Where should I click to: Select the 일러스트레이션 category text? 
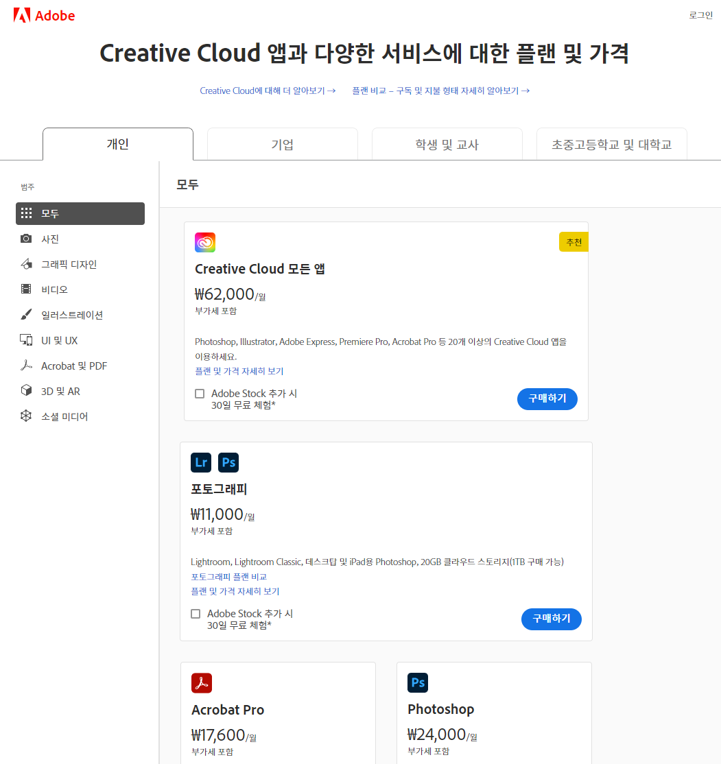pos(72,315)
